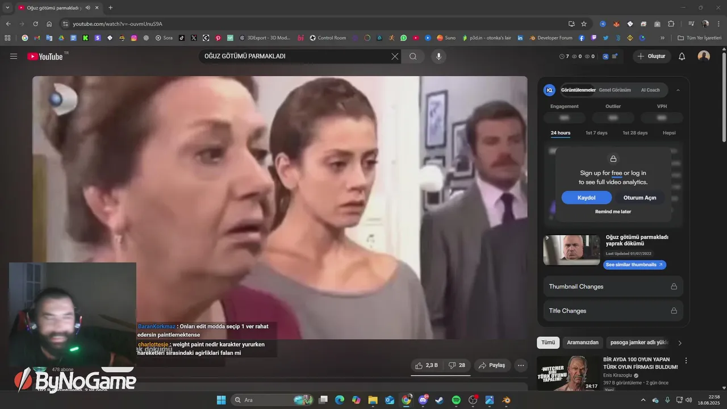Click the Oturum Açın login button

640,198
